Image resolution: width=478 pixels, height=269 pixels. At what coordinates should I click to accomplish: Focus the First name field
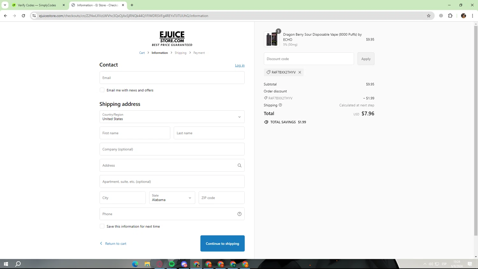(x=135, y=133)
